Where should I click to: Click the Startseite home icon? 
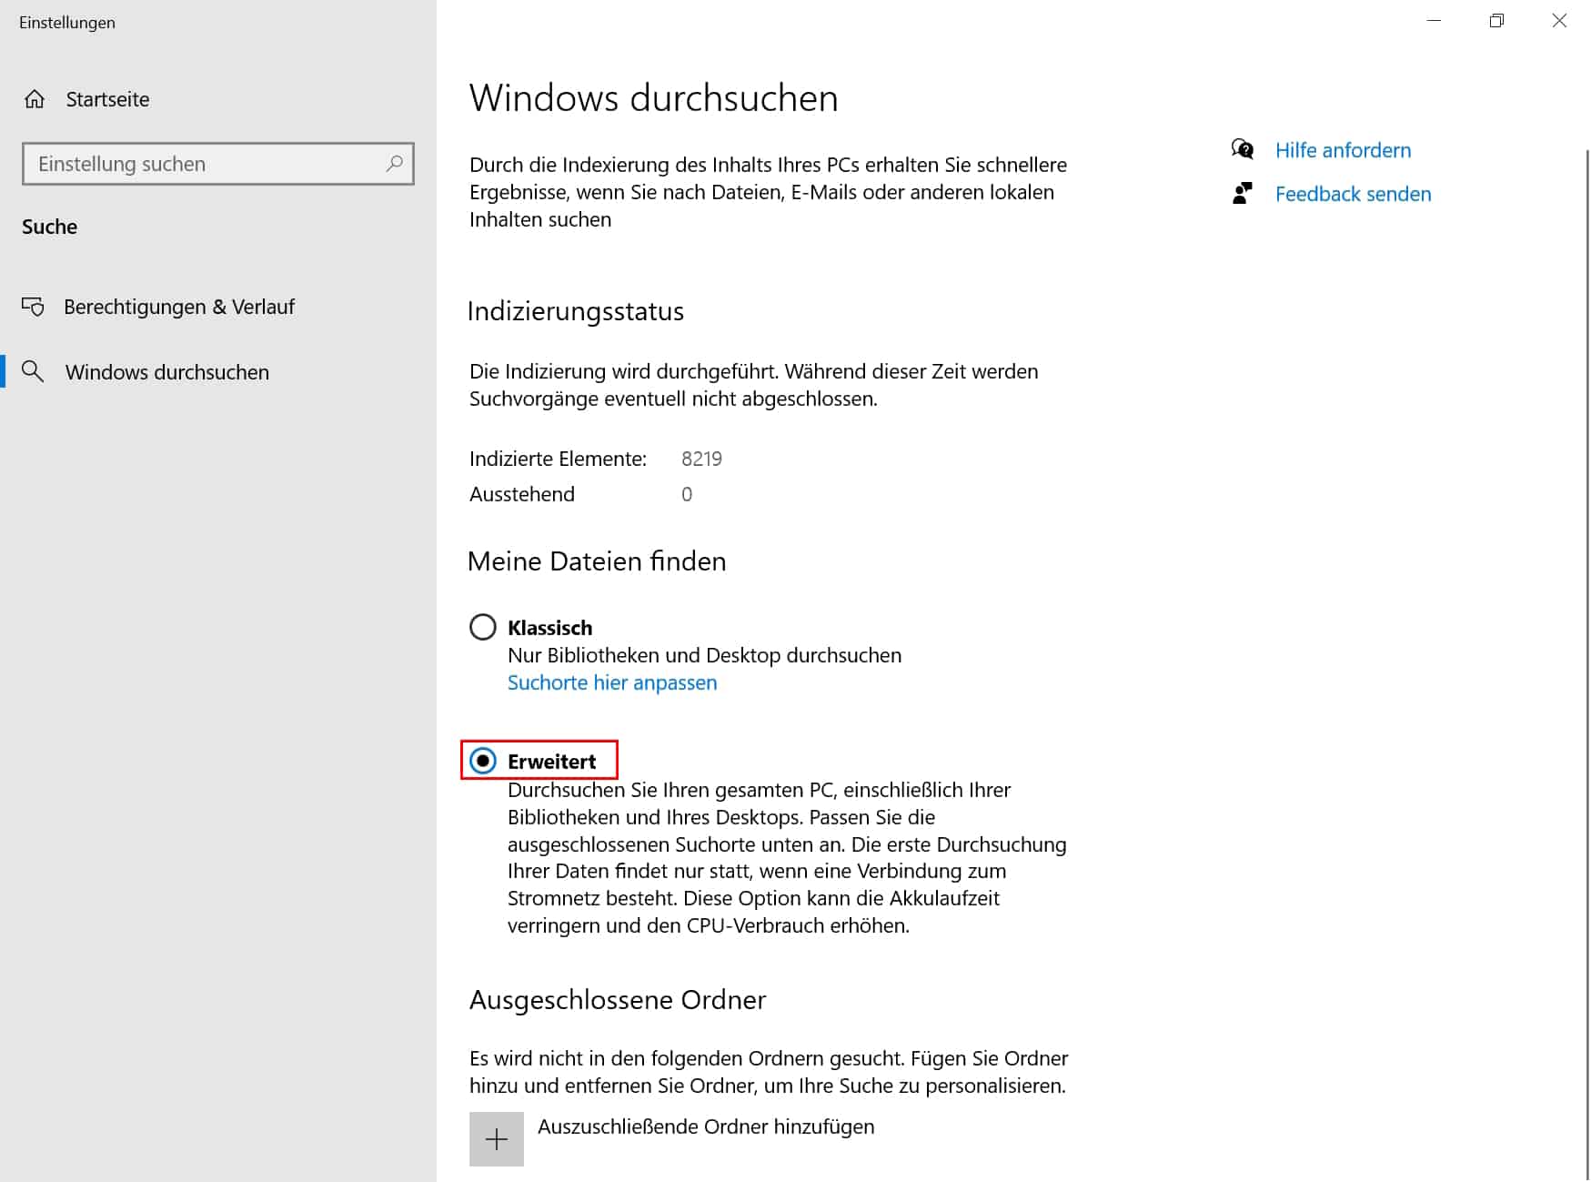[35, 99]
